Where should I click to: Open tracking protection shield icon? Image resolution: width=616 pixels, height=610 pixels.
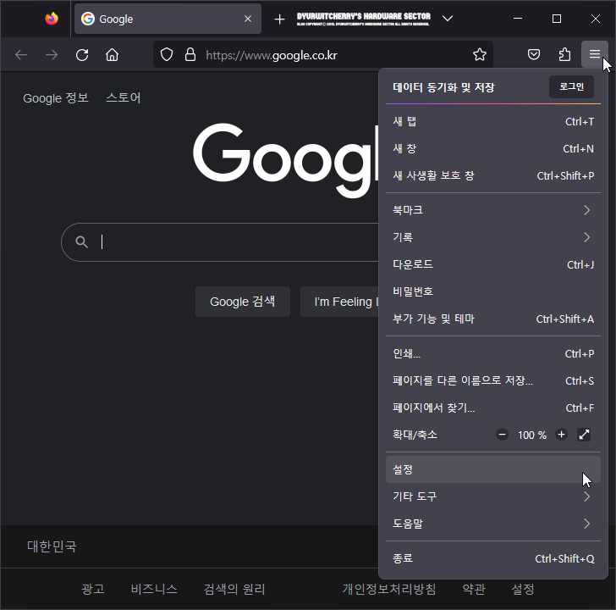167,55
